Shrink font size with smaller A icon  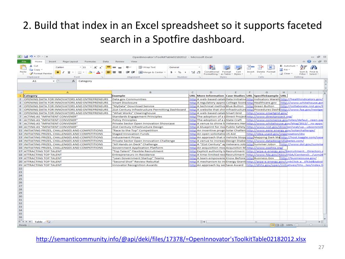(x=101, y=67)
